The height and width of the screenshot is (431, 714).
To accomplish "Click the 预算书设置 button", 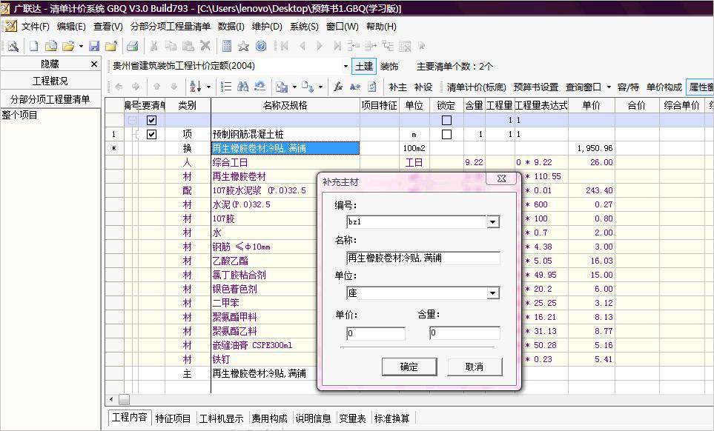I will click(x=536, y=87).
